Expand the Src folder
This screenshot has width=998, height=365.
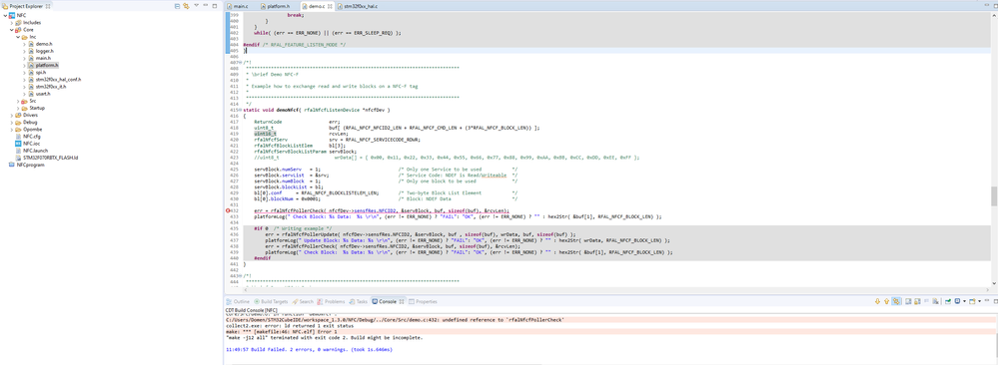(x=18, y=101)
